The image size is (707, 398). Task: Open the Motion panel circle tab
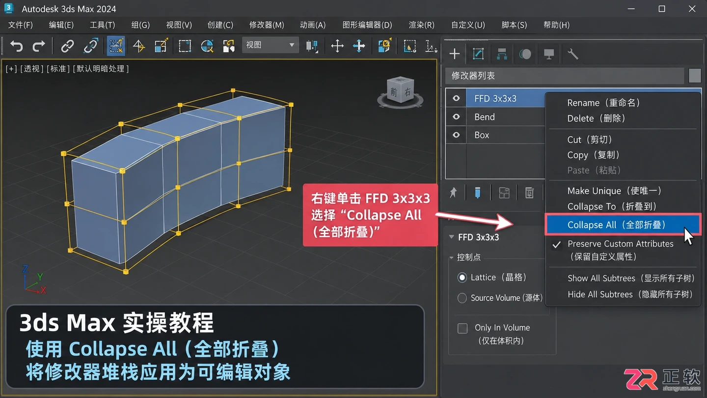pos(525,54)
